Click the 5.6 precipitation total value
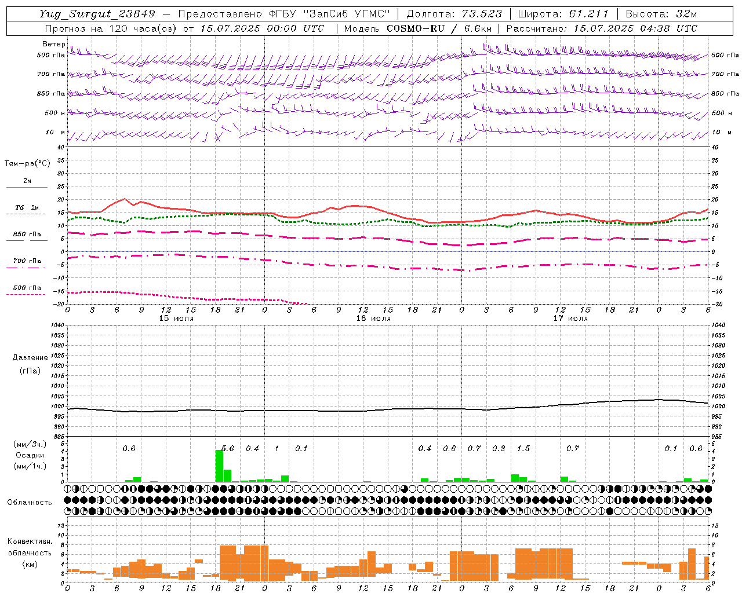Screen dimensions: 742x593 pyautogui.click(x=228, y=449)
